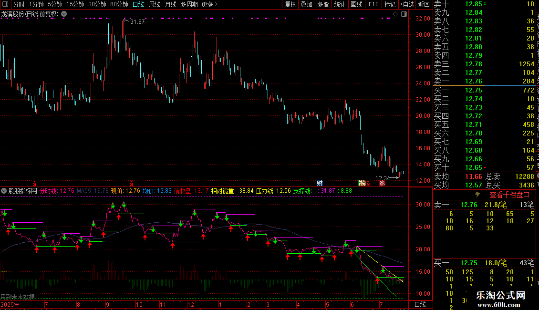
Task: Select the 30分钟 period tab
Action: [97, 4]
